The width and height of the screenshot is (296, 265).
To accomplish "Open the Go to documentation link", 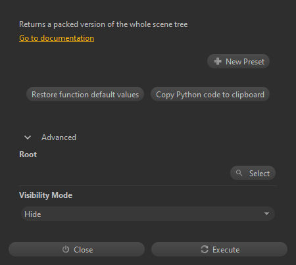I will [57, 38].
